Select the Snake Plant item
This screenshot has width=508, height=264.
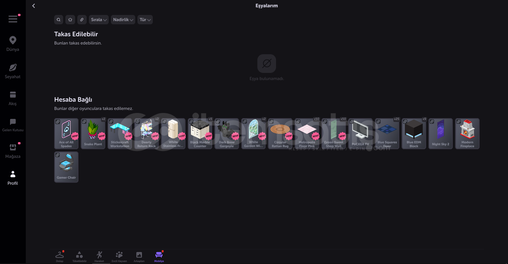[93, 133]
